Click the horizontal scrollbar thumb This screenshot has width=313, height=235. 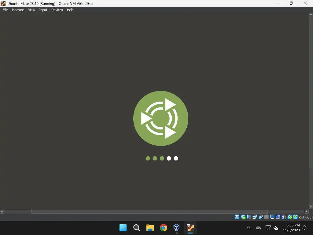click(x=149, y=211)
